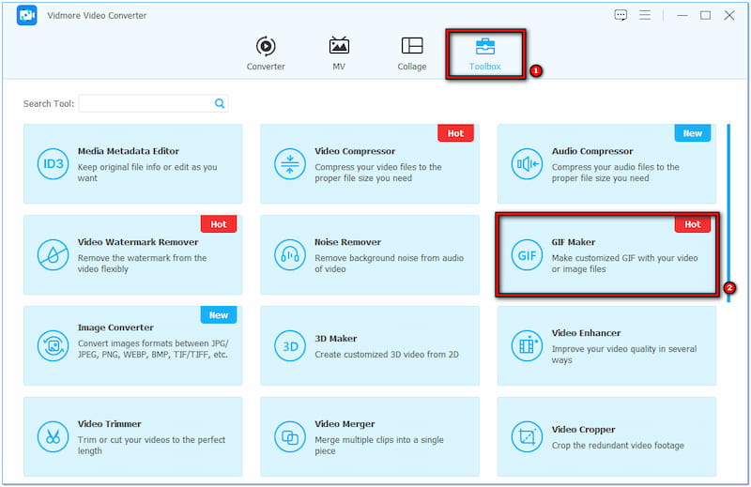Open the Video Trimmer scissors icon
Image resolution: width=751 pixels, height=487 pixels.
(54, 436)
